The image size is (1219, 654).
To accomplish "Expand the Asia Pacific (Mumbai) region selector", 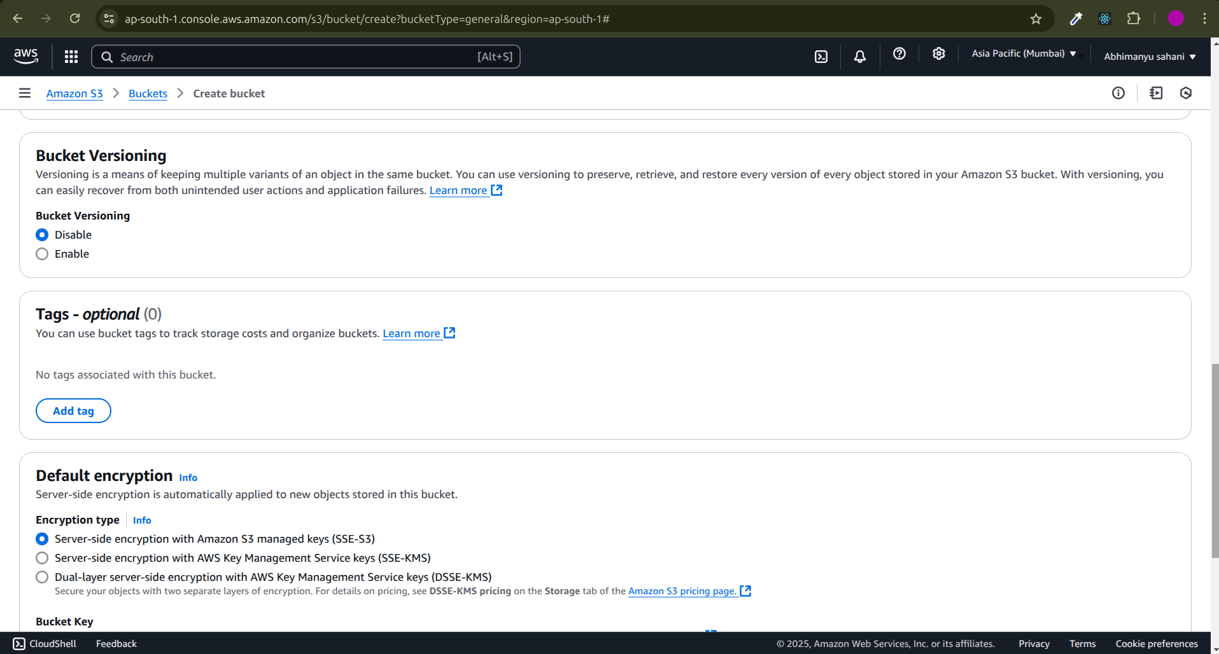I will click(1024, 54).
